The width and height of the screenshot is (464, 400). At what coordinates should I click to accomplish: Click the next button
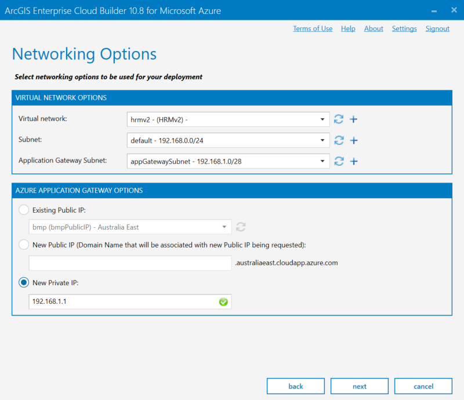360,386
